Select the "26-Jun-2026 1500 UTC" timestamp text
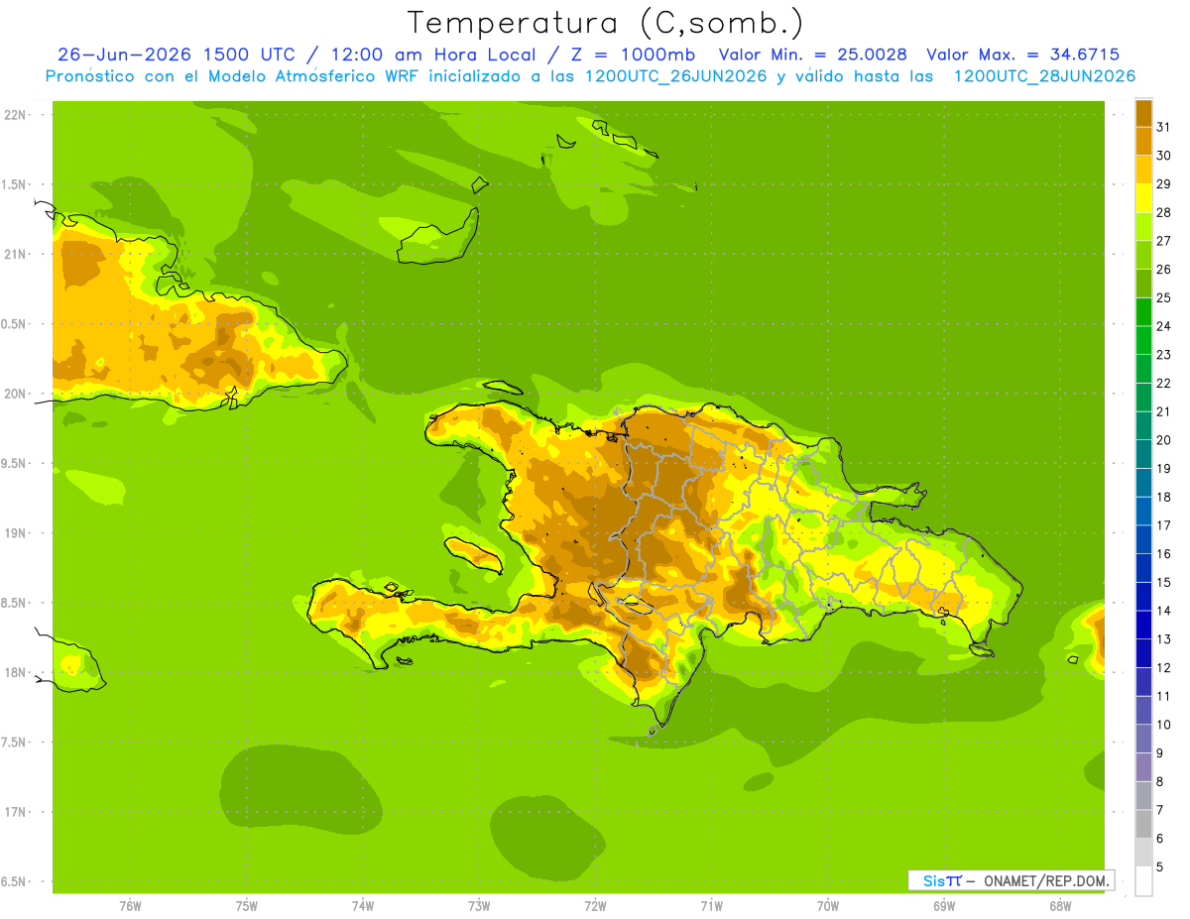 pos(176,55)
